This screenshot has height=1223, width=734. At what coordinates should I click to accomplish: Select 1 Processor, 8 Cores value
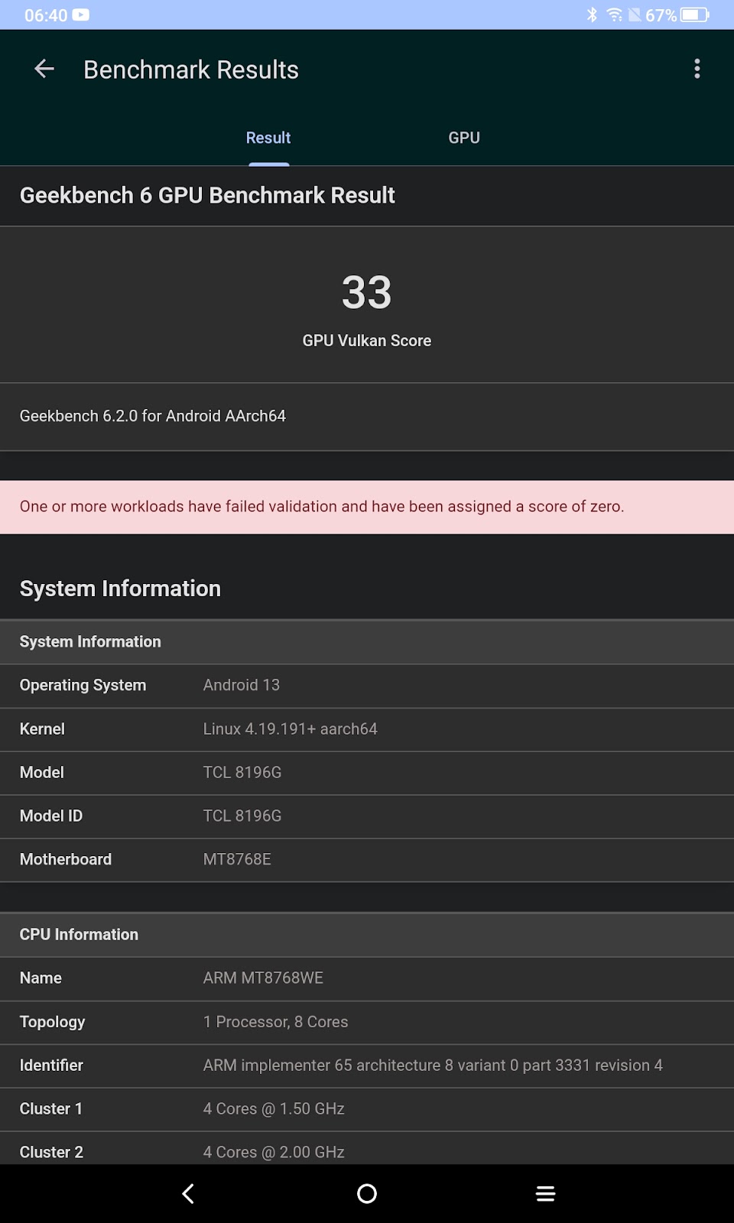pos(275,1022)
